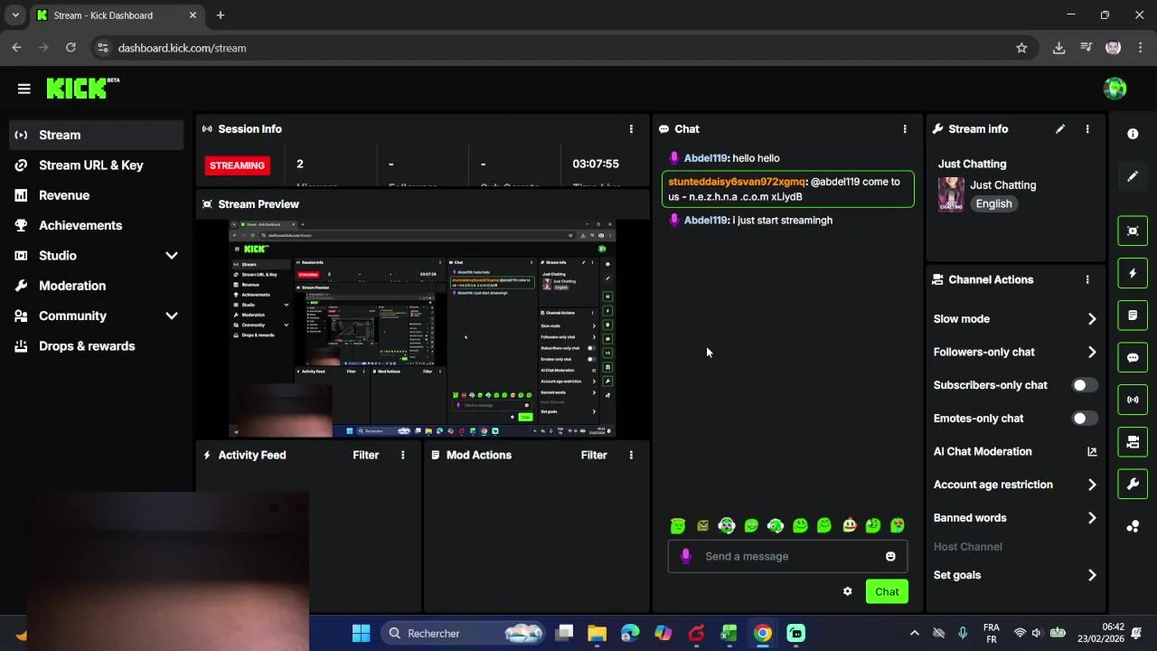Image resolution: width=1157 pixels, height=651 pixels.
Task: Click the purple microphone badge in the message box
Action: click(686, 556)
